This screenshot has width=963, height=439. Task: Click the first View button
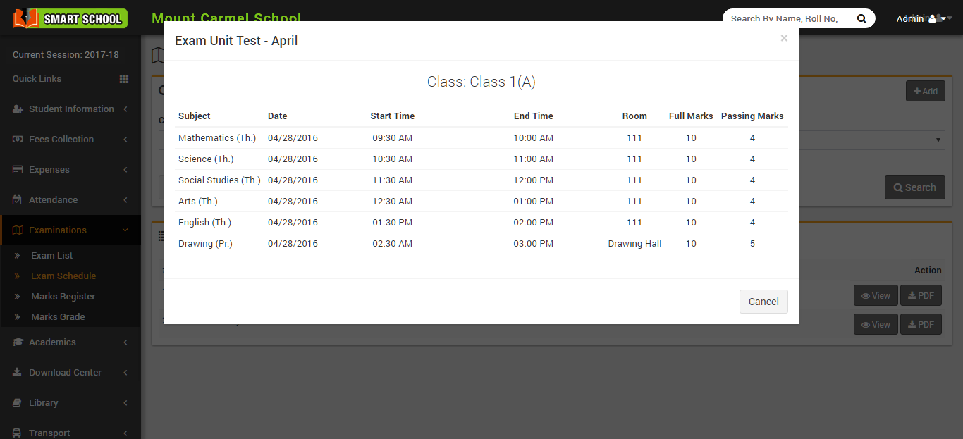coord(876,296)
